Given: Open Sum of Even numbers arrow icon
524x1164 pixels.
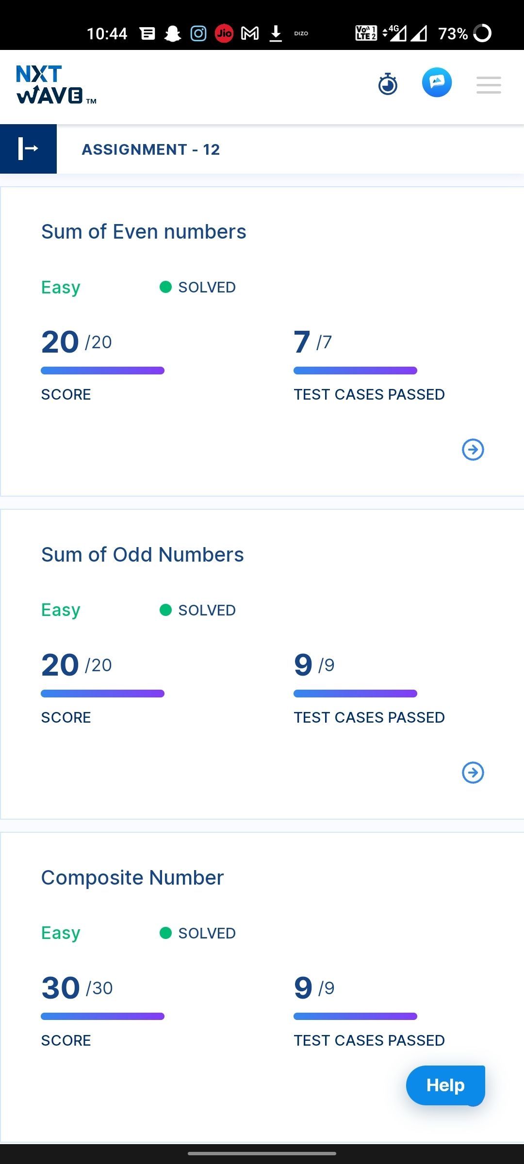Looking at the screenshot, I should [x=473, y=450].
